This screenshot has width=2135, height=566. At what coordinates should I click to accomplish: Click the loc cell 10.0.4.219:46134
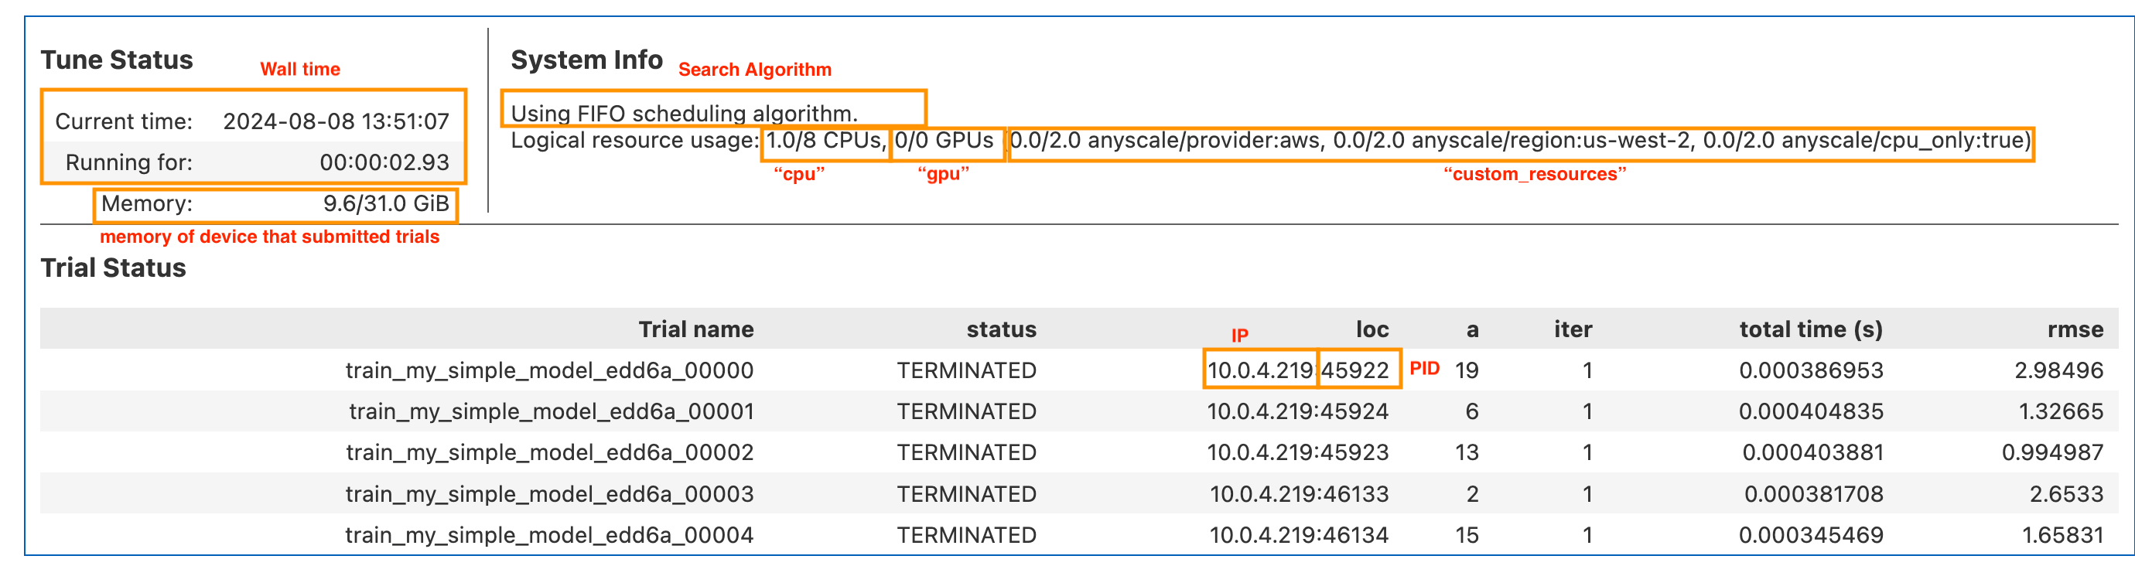[1298, 535]
